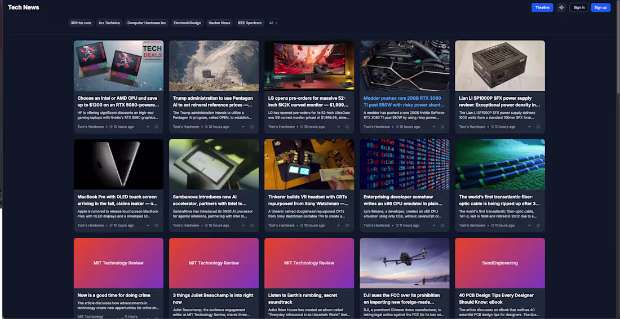The width and height of the screenshot is (620, 319).
Task: Star the MacBook Pro OLED article
Action: [157, 225]
